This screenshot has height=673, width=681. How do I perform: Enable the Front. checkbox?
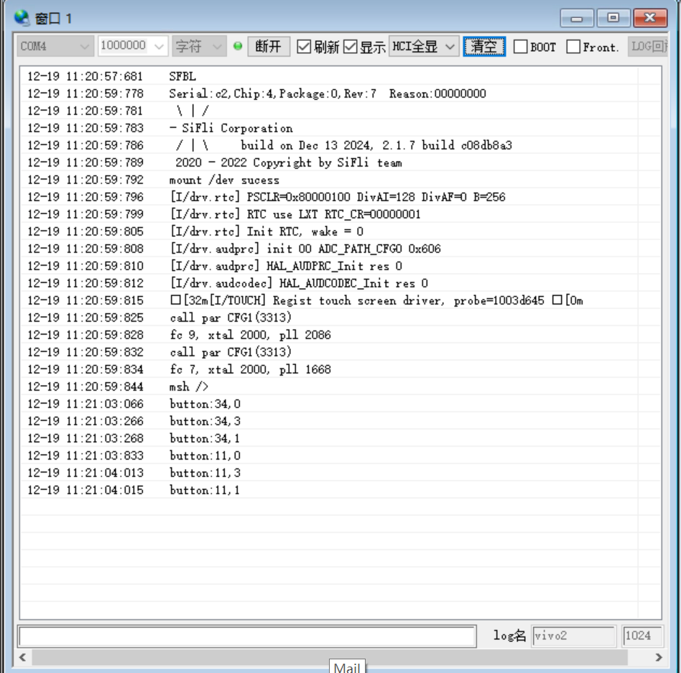(573, 47)
